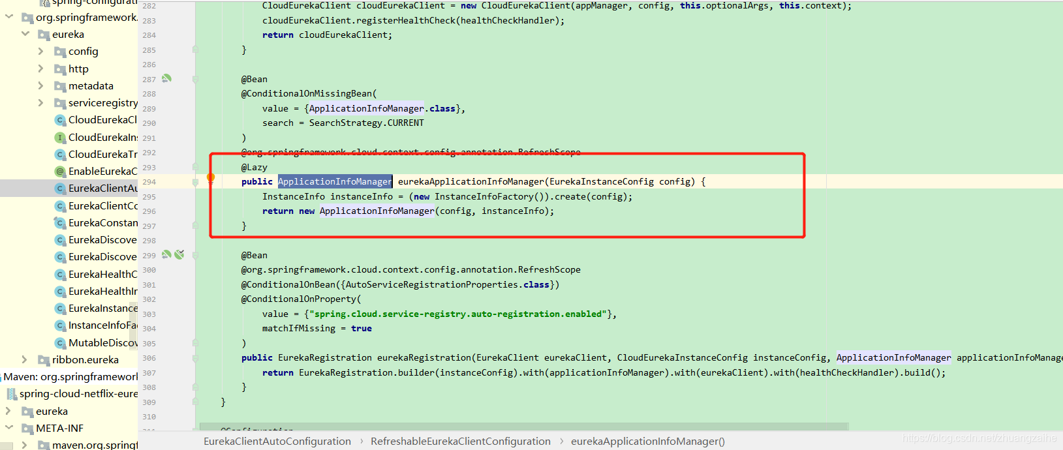
Task: Click the package icon beside metadata
Action: click(x=60, y=86)
